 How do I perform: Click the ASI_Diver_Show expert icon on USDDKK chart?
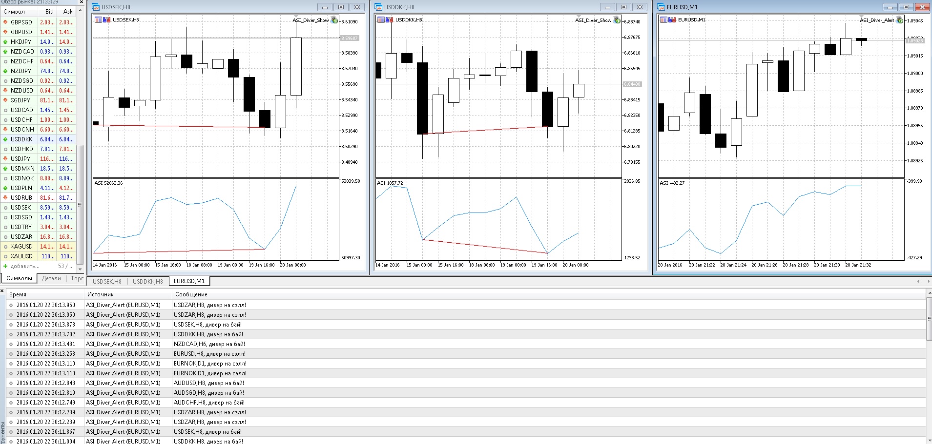point(617,20)
